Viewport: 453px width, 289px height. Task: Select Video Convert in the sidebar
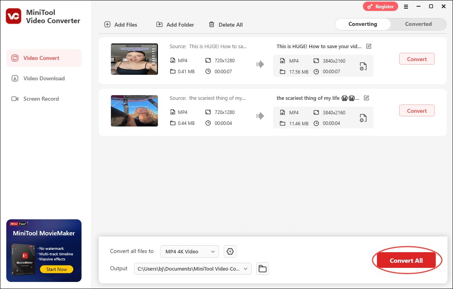click(x=44, y=58)
